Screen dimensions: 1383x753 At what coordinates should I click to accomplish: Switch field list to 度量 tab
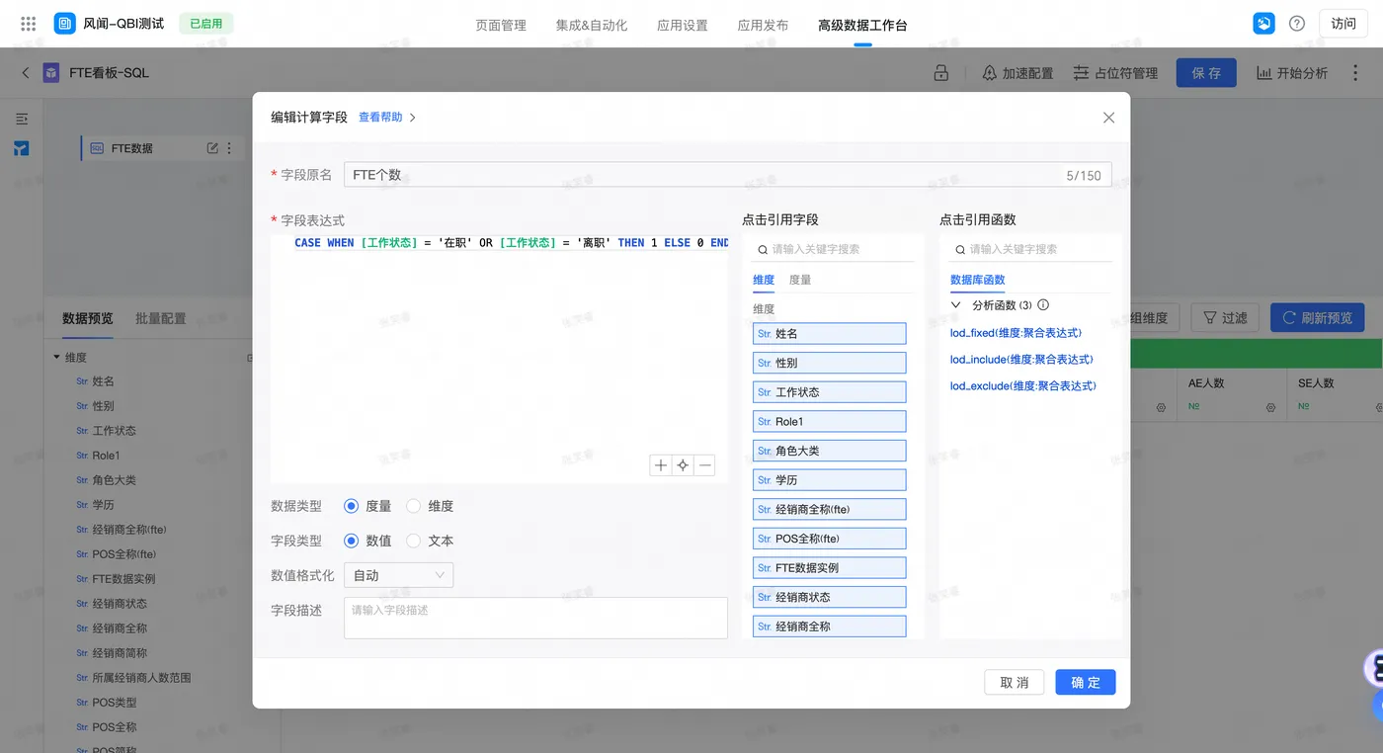click(800, 281)
